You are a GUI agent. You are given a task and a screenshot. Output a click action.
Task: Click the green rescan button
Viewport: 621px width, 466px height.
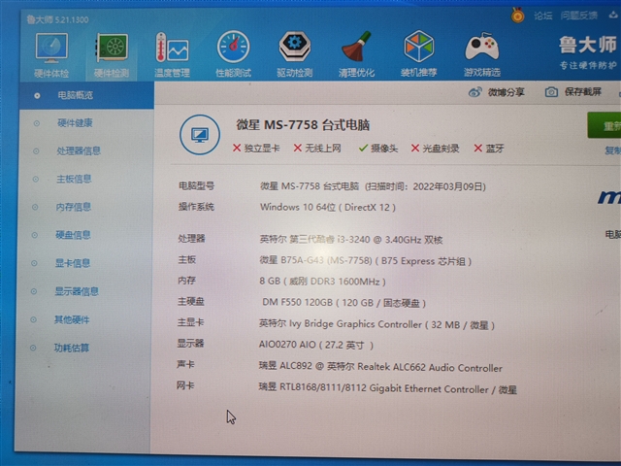605,125
